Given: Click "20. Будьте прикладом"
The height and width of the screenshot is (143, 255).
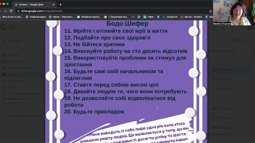Looking at the screenshot, I should [94, 112].
